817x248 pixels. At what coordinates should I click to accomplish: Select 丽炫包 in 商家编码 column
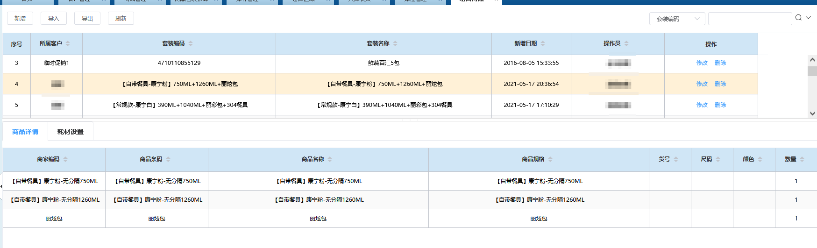[54, 219]
